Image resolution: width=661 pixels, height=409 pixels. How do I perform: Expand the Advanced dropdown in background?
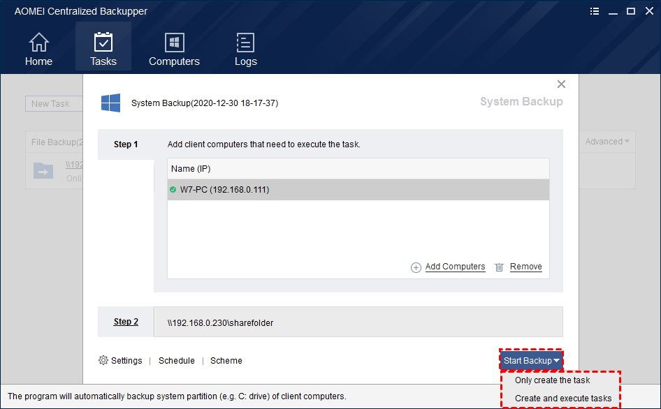click(x=607, y=142)
